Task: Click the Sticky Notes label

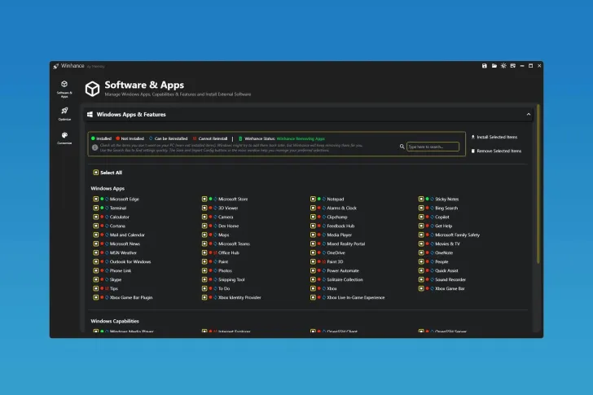Action: 446,199
